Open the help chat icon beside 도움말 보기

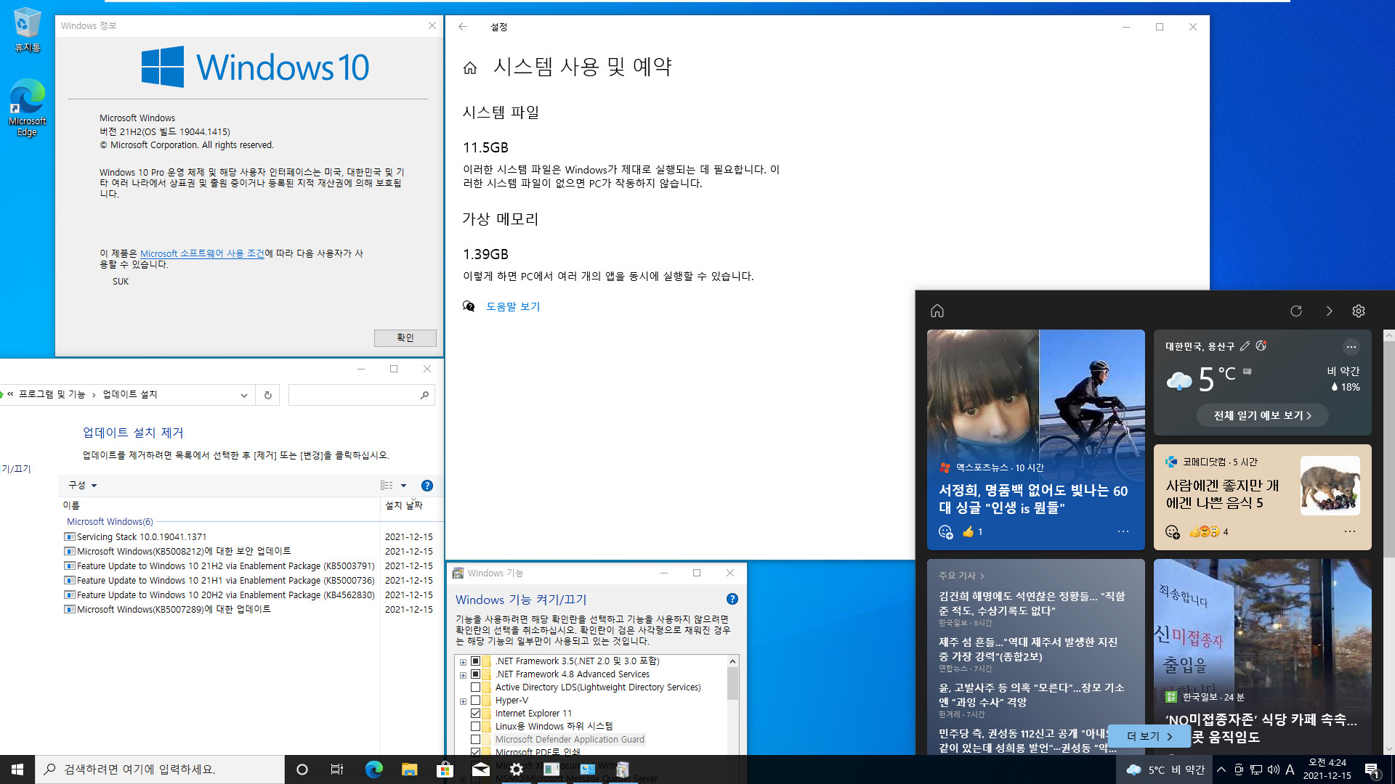tap(469, 306)
